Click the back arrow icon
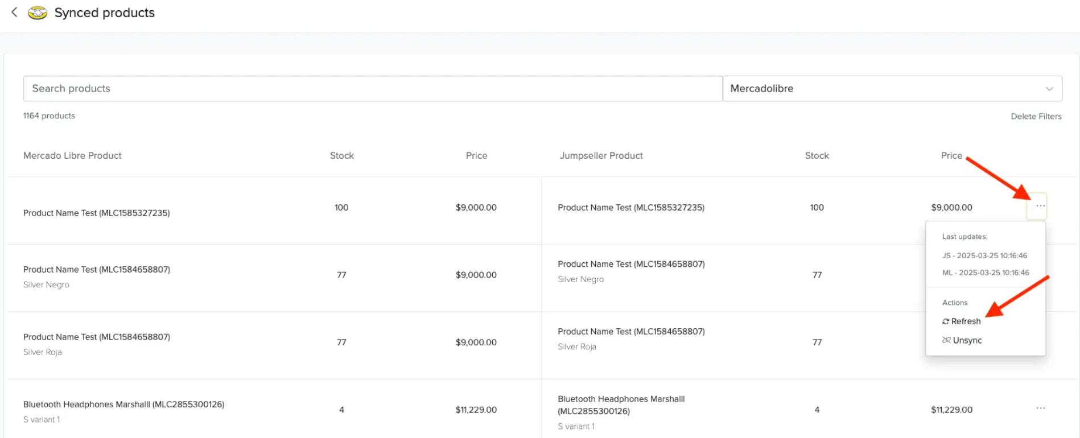 [x=14, y=12]
